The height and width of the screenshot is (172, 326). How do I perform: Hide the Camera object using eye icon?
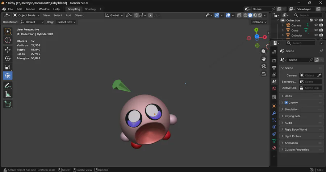pos(316,25)
